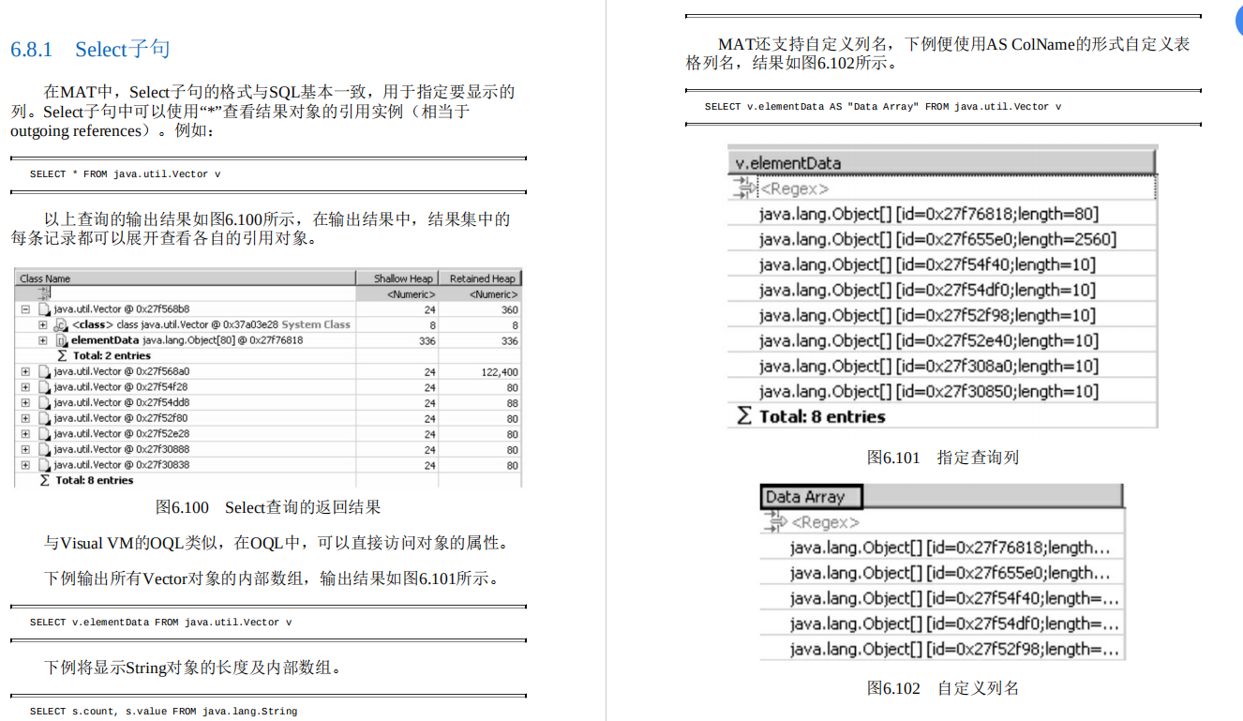Click regex filter icon in v.elementData table

pyautogui.click(x=744, y=188)
